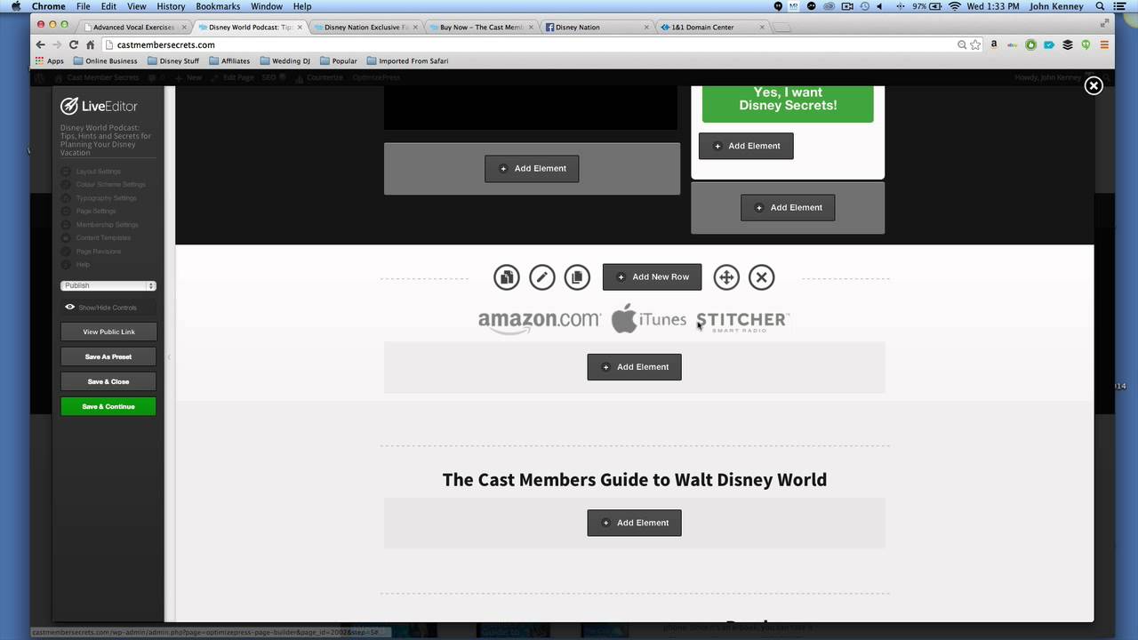Open the Bookmarks menu in the menu bar
Viewport: 1138px width, 640px height.
click(218, 6)
